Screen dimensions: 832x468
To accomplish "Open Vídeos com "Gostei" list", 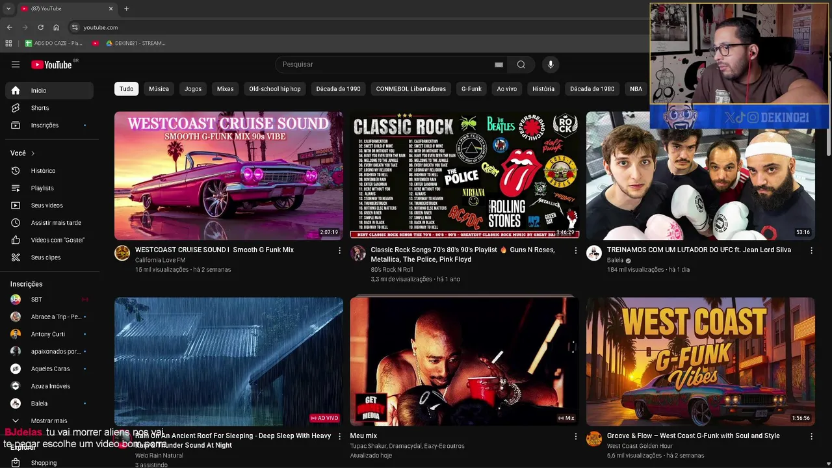I will pyautogui.click(x=49, y=240).
